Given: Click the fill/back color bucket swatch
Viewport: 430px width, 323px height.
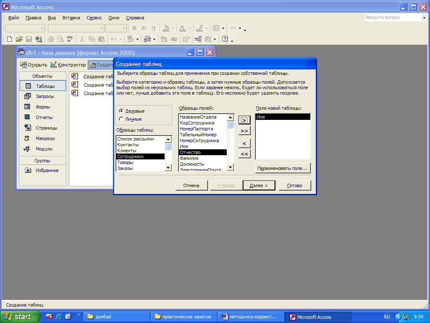Looking at the screenshot, I should point(166,28).
